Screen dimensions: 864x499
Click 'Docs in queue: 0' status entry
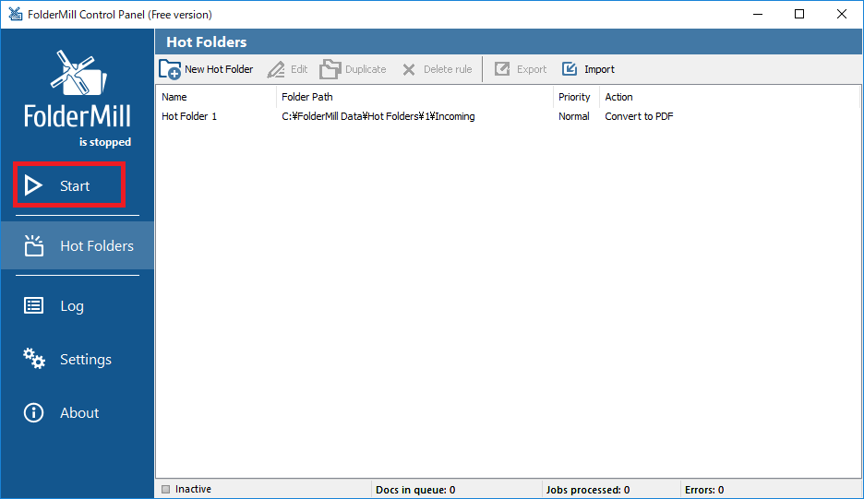click(x=415, y=490)
